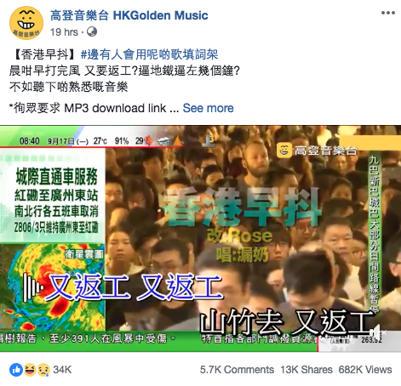Click the satellite cloud map 衛星雲圖 label
This screenshot has height=386, width=401.
[83, 254]
